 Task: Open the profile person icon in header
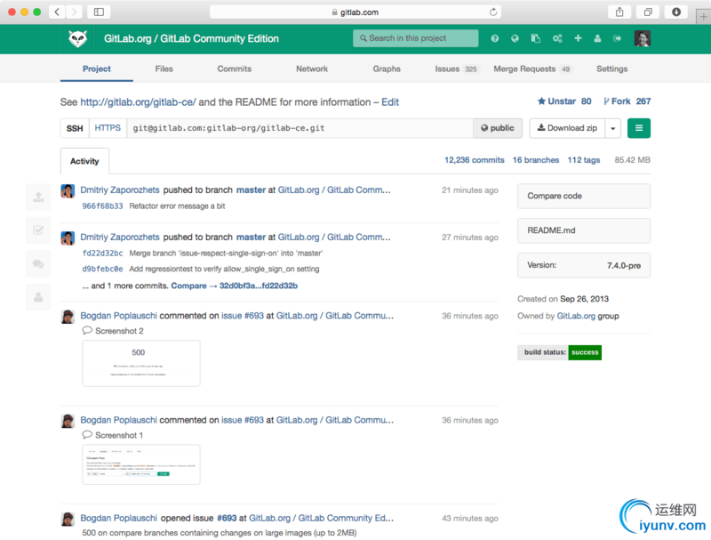(x=597, y=38)
